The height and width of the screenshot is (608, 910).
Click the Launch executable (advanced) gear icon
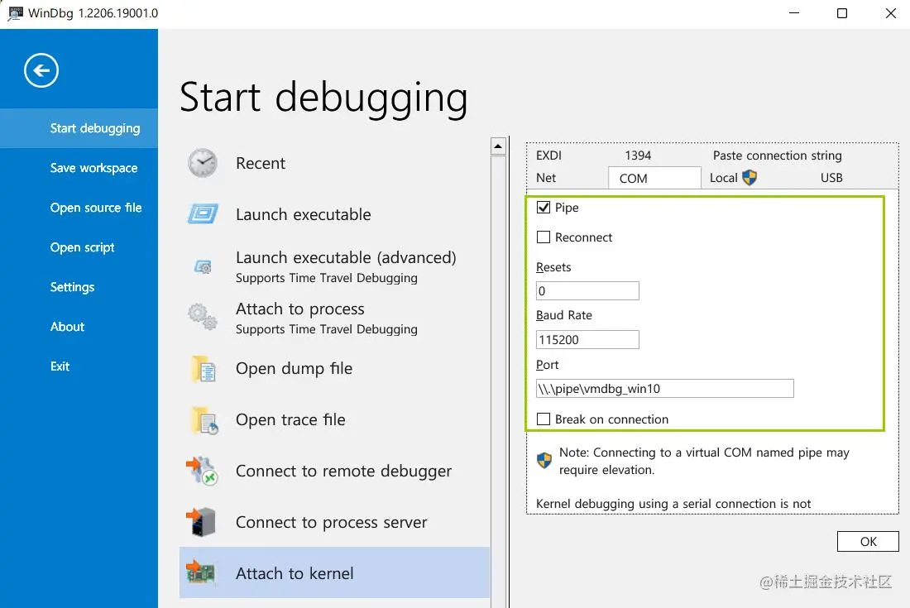(203, 267)
